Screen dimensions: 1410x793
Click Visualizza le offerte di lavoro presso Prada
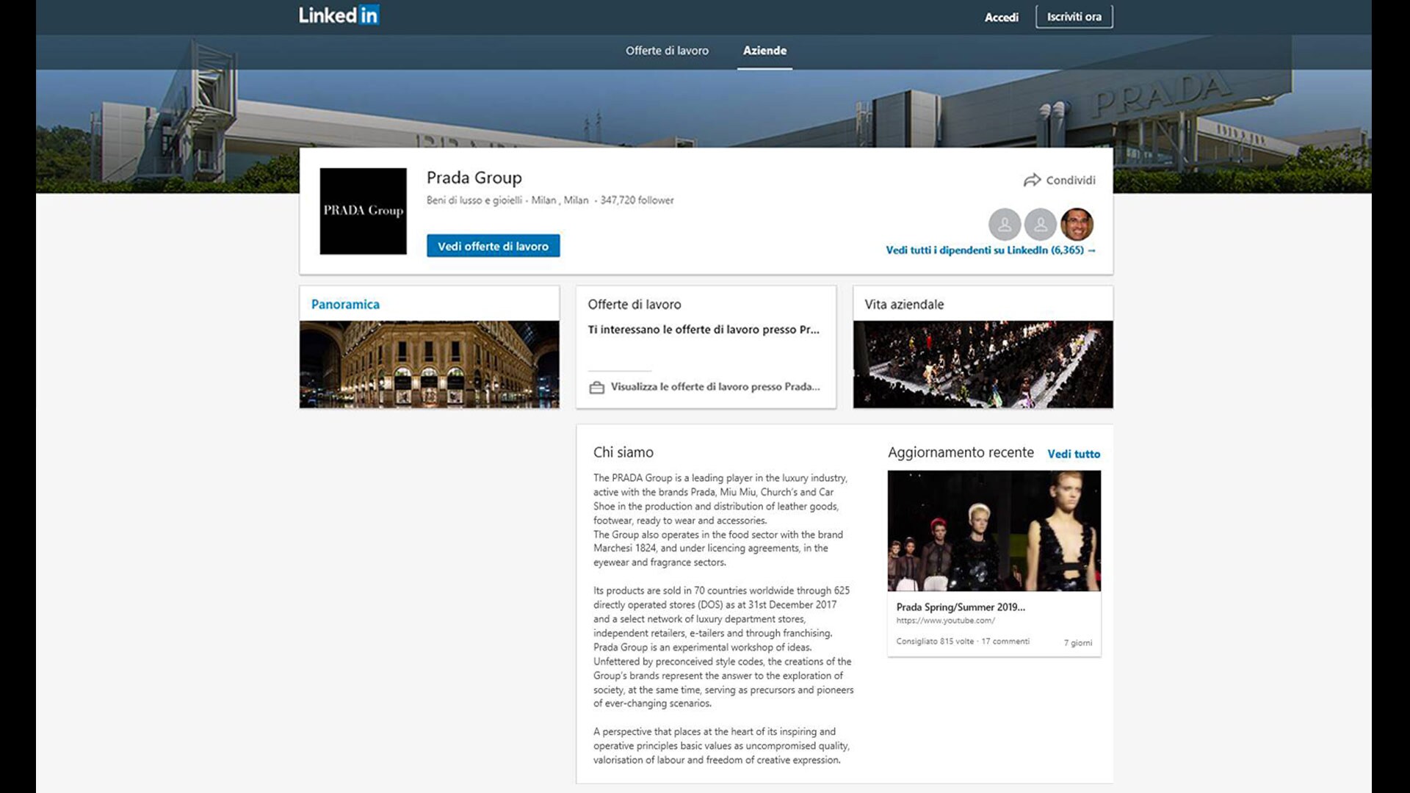pos(715,387)
